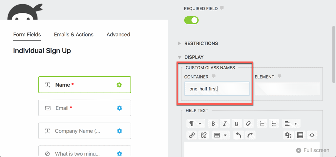Click the Full screen button
The width and height of the screenshot is (336, 157).
coord(313,150)
